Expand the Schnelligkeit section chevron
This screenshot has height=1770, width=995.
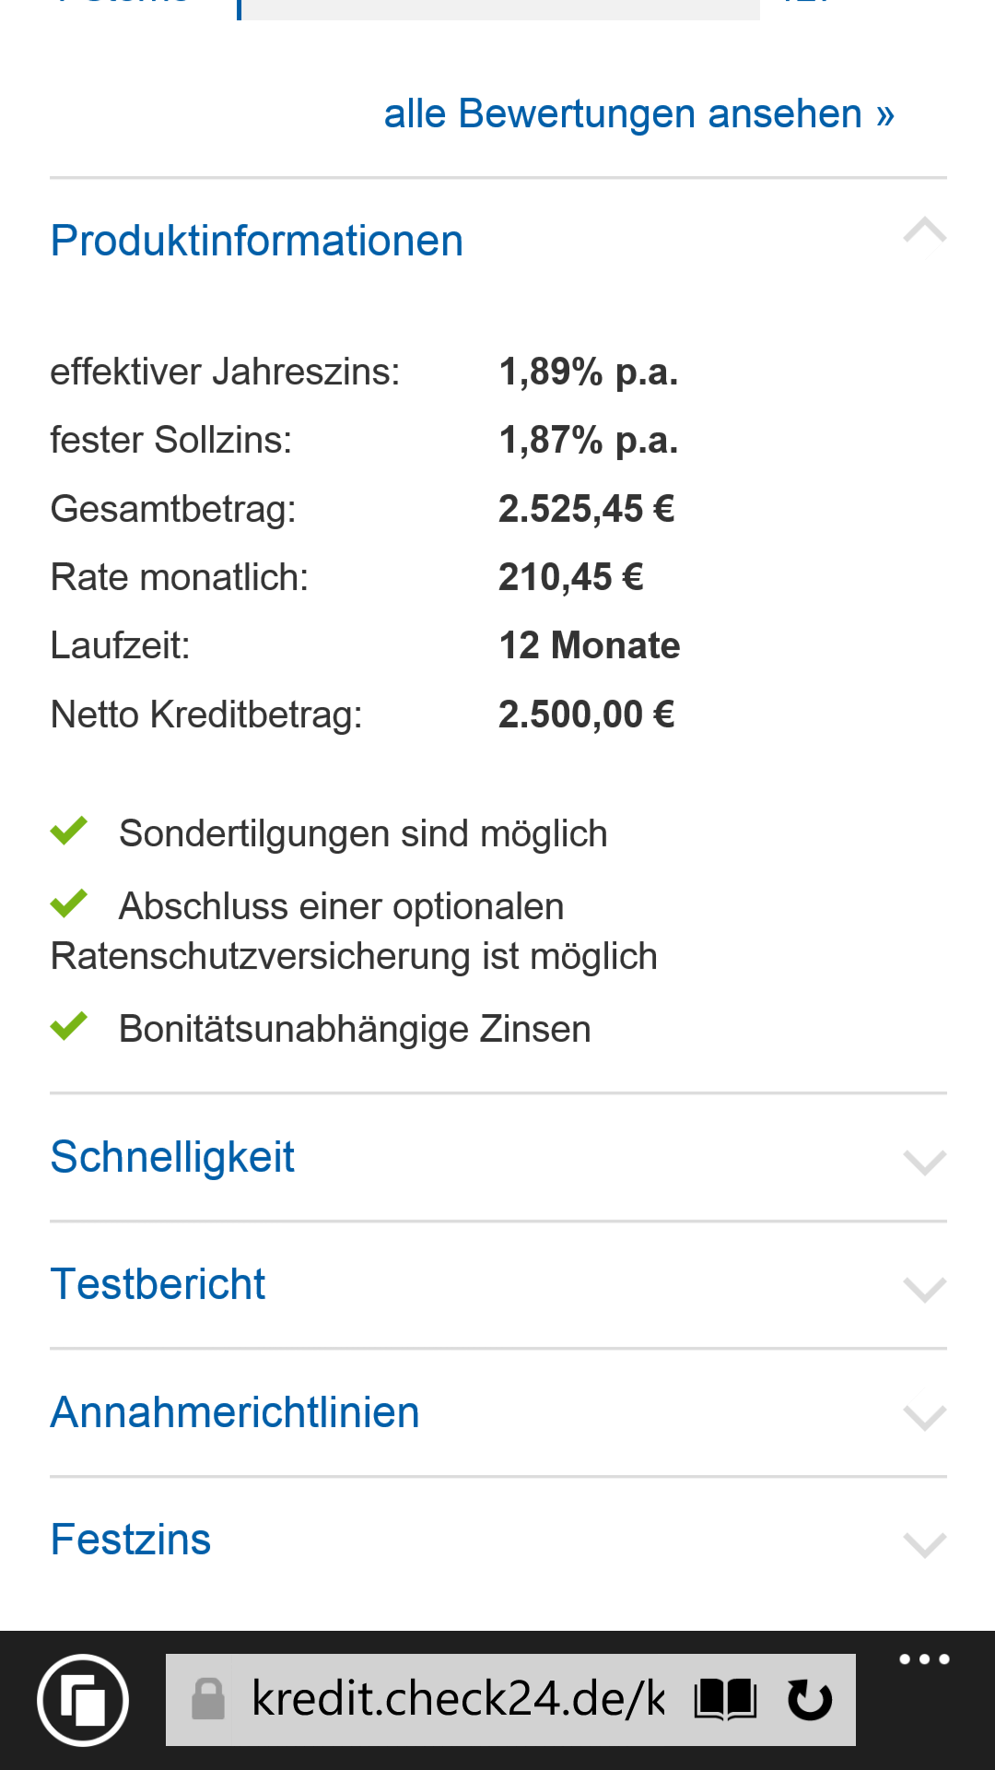pyautogui.click(x=925, y=1162)
